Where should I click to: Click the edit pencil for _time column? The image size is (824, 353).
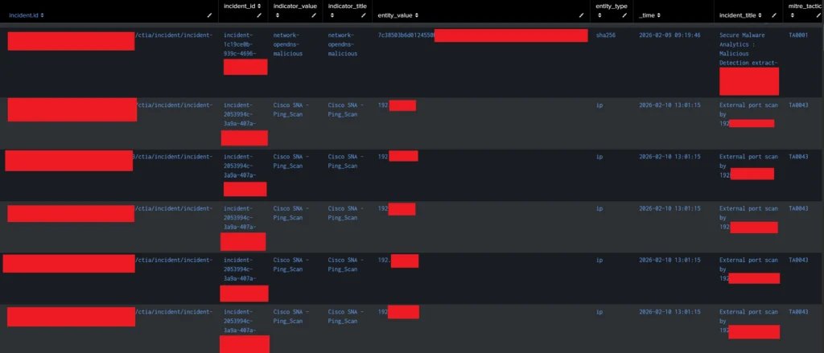click(x=704, y=14)
